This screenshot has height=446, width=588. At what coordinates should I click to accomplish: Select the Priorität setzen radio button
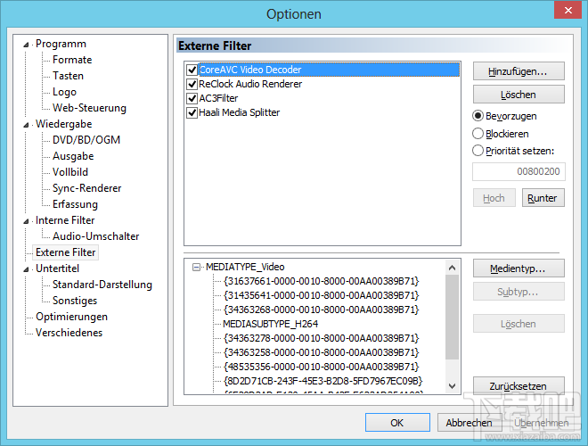[478, 151]
